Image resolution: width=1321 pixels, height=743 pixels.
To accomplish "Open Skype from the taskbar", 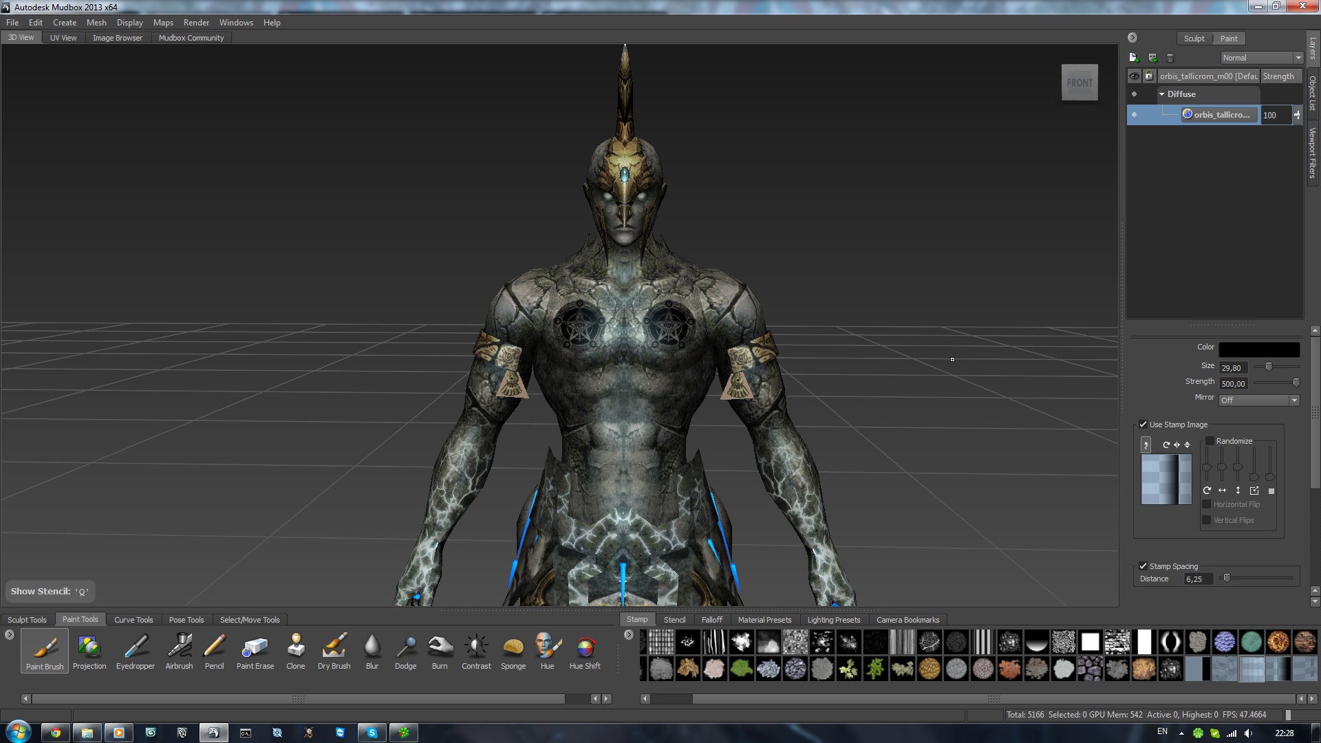I will pyautogui.click(x=372, y=733).
